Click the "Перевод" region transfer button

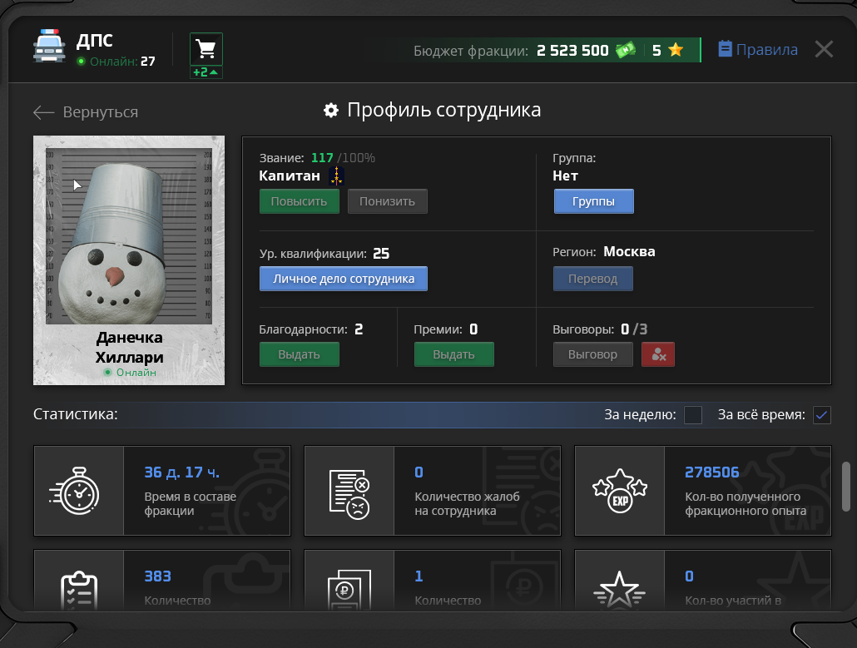[592, 279]
